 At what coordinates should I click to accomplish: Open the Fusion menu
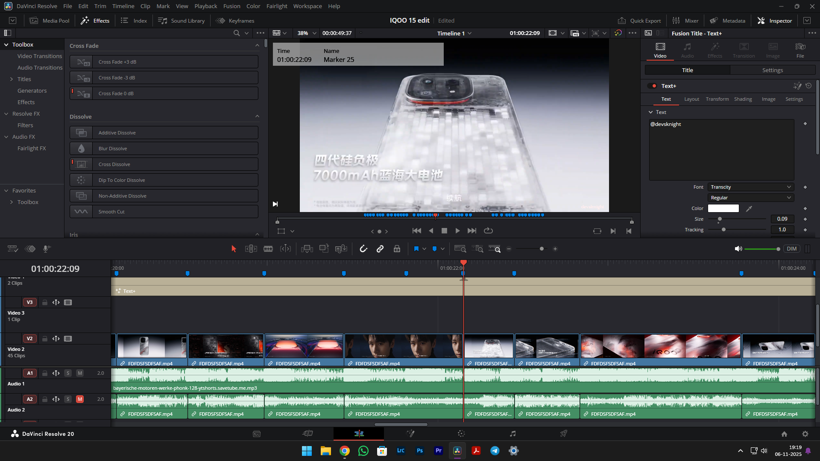click(x=231, y=6)
